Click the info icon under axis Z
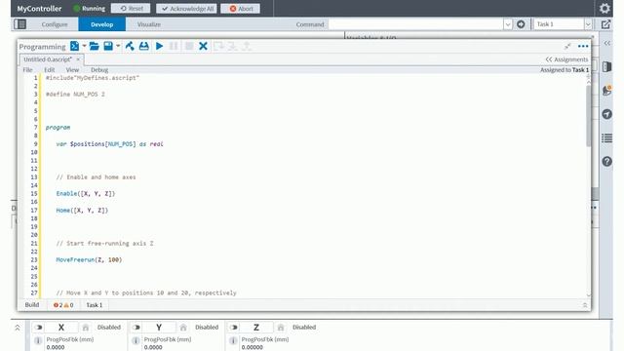Screen dimensions: 624x351 [x=233, y=340]
